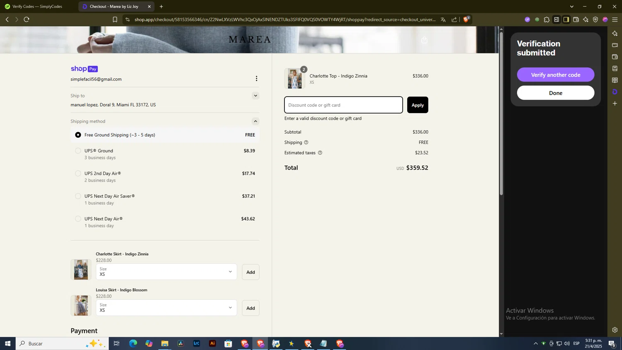Reload the checkout page
622x350 pixels.
pos(27,19)
